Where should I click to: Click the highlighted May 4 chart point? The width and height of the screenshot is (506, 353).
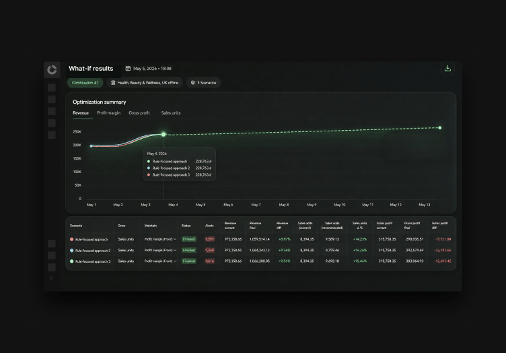coord(164,134)
